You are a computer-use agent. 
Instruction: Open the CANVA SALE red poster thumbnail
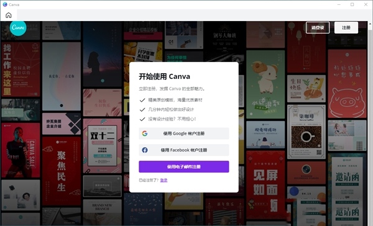coord(21,150)
